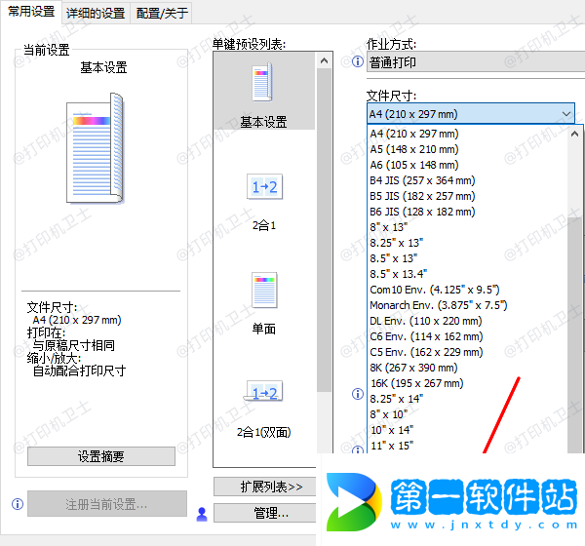
Task: Select the 2合1(双面) preset icon
Action: click(263, 392)
